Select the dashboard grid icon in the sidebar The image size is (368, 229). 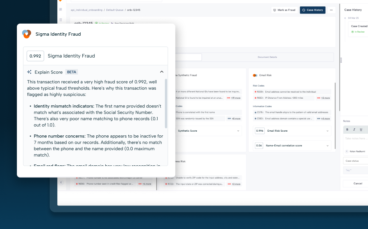(x=60, y=9)
